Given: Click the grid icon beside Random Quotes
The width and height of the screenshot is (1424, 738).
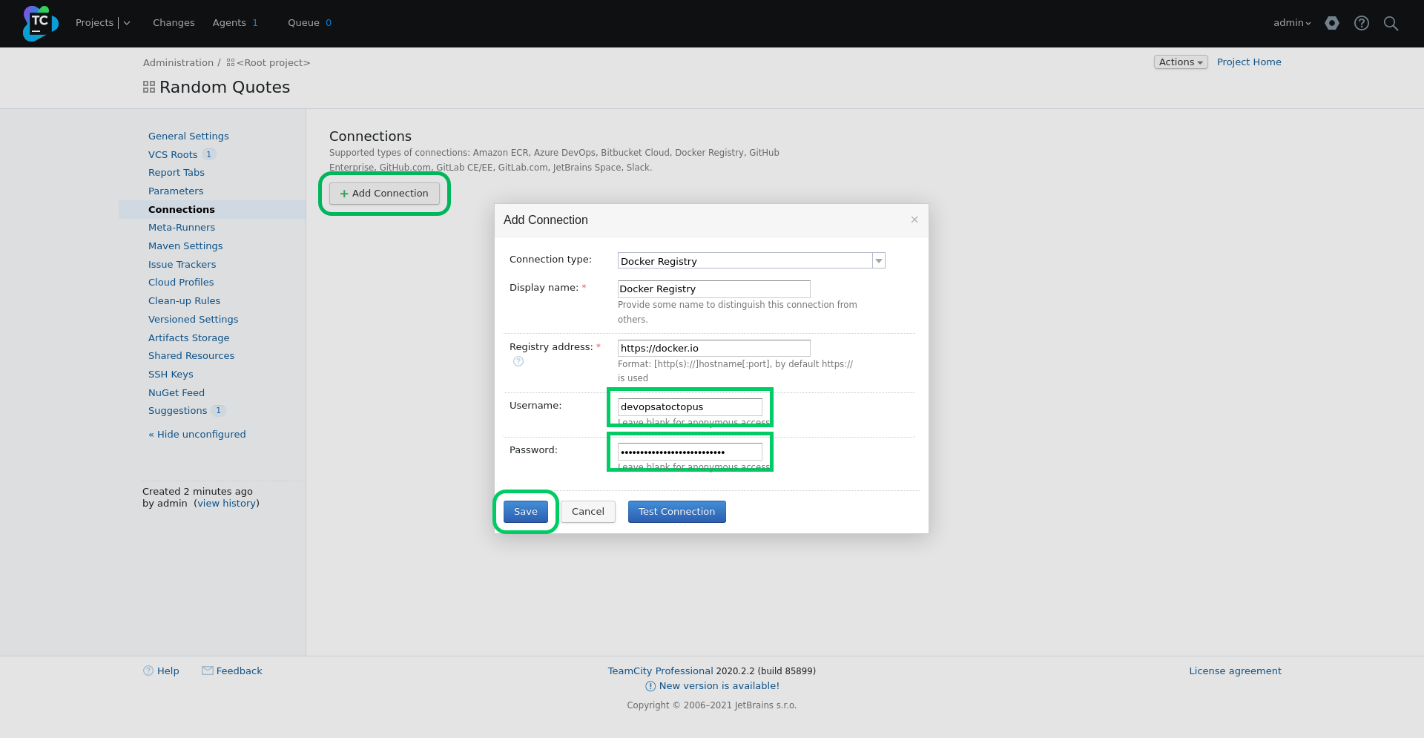Looking at the screenshot, I should click(x=149, y=88).
